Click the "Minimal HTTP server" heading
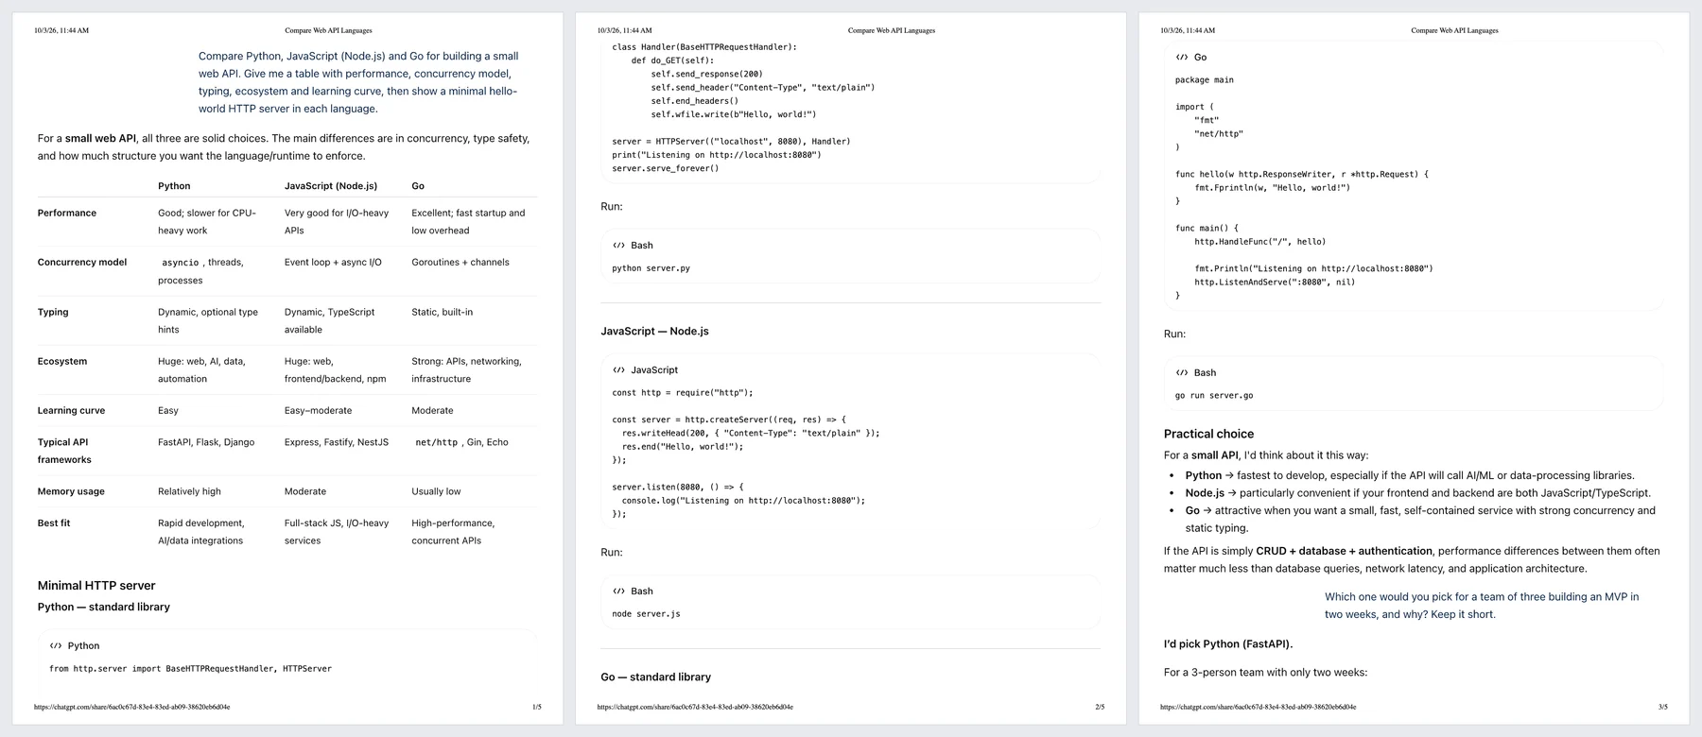 click(x=96, y=586)
